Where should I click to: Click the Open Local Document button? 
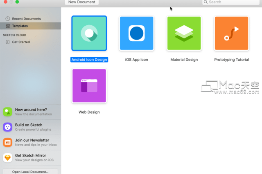[30, 172]
